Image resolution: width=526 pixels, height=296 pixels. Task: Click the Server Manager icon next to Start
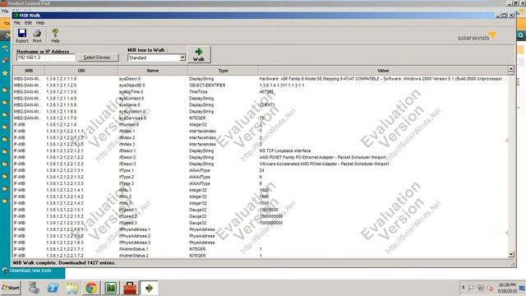33,288
